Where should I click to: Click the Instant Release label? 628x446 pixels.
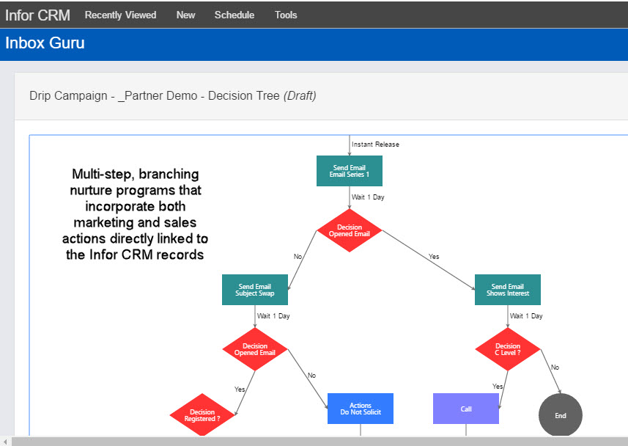tap(375, 145)
